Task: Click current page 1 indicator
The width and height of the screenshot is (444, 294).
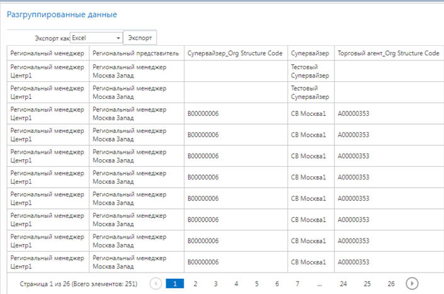Action: pos(174,284)
